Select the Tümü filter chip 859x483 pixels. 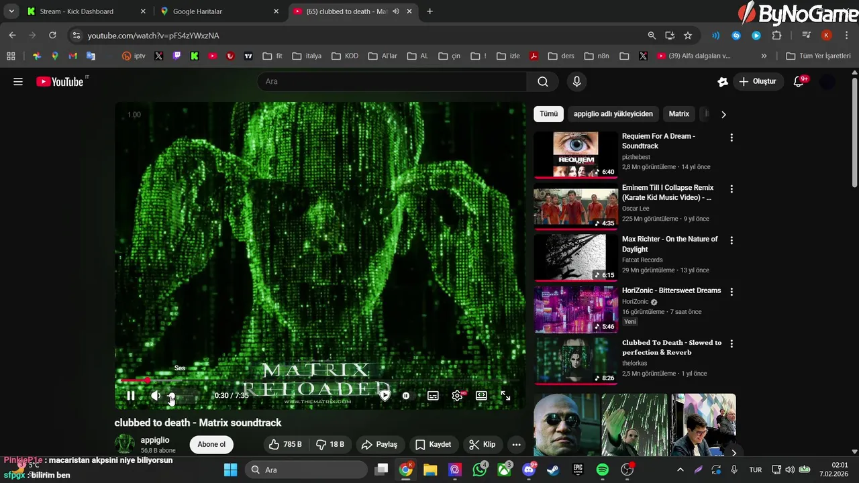[548, 114]
